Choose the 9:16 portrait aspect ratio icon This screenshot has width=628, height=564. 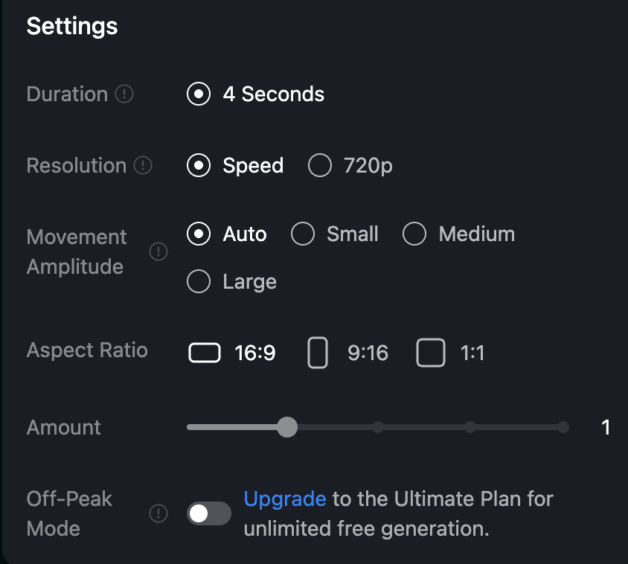pos(318,352)
